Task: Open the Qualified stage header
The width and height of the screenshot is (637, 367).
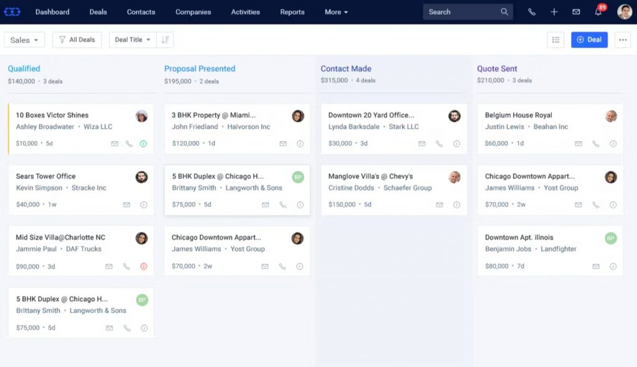Action: pyautogui.click(x=24, y=68)
